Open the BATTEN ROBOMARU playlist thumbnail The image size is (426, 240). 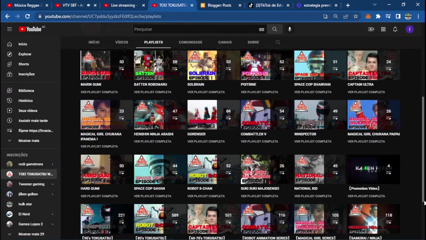[x=160, y=65]
